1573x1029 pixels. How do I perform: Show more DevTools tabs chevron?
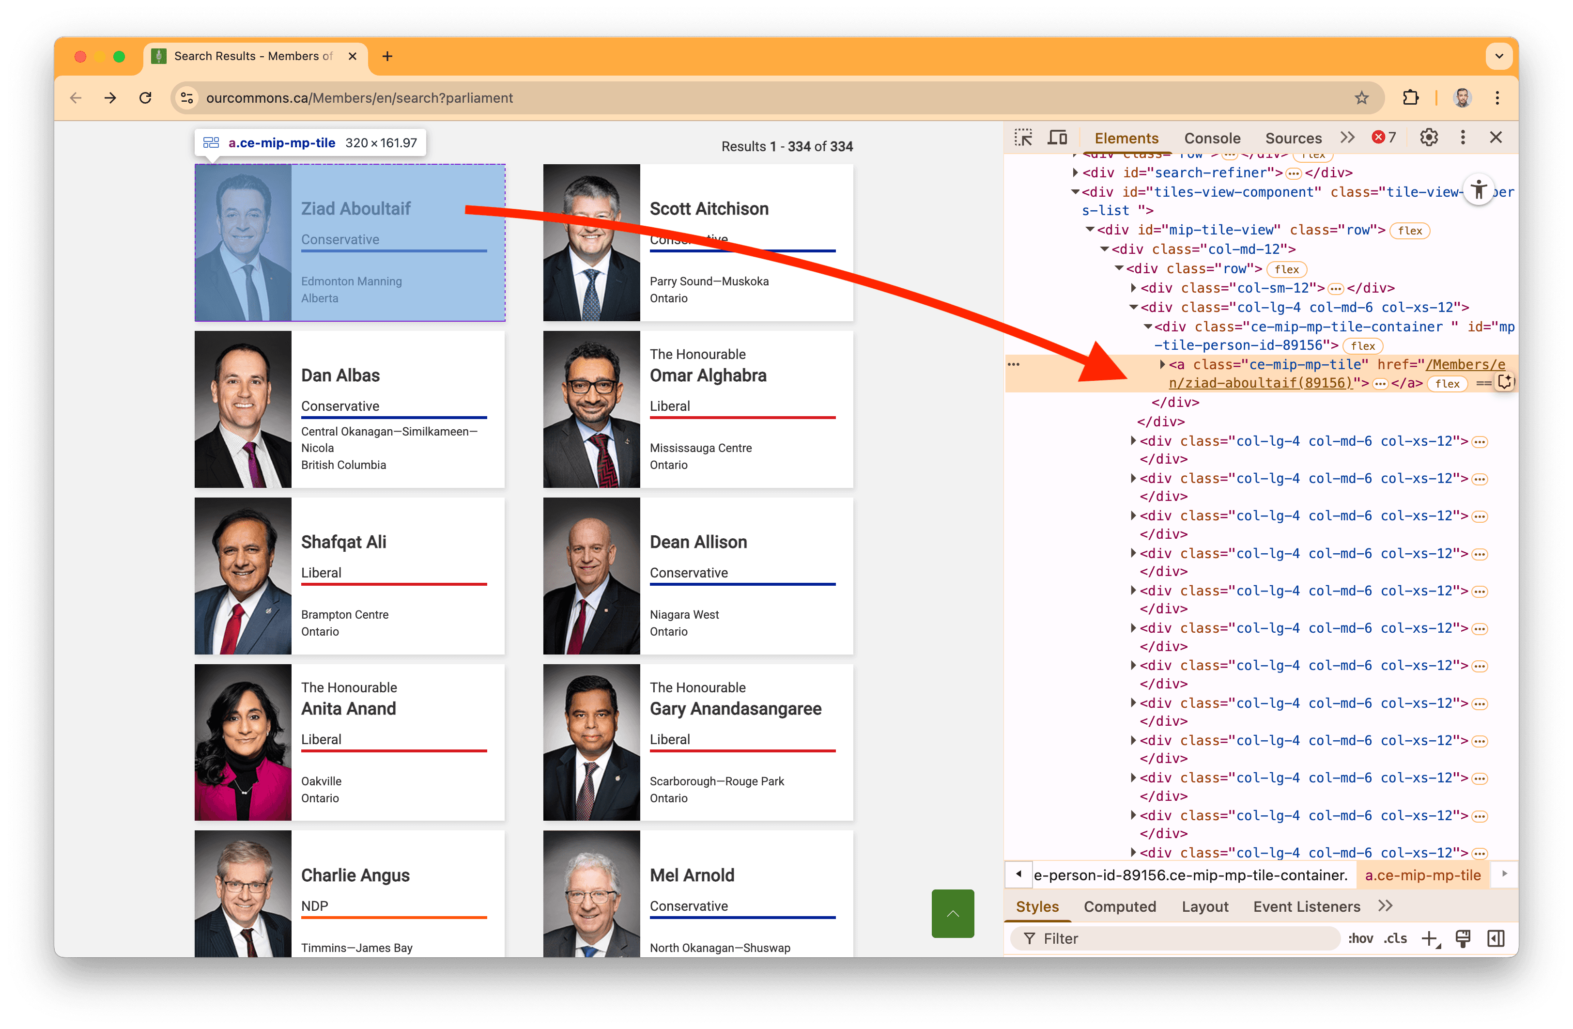coord(1348,138)
